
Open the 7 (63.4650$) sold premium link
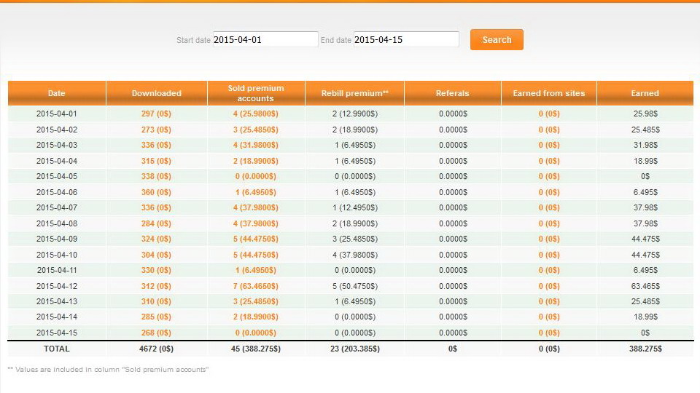point(255,286)
